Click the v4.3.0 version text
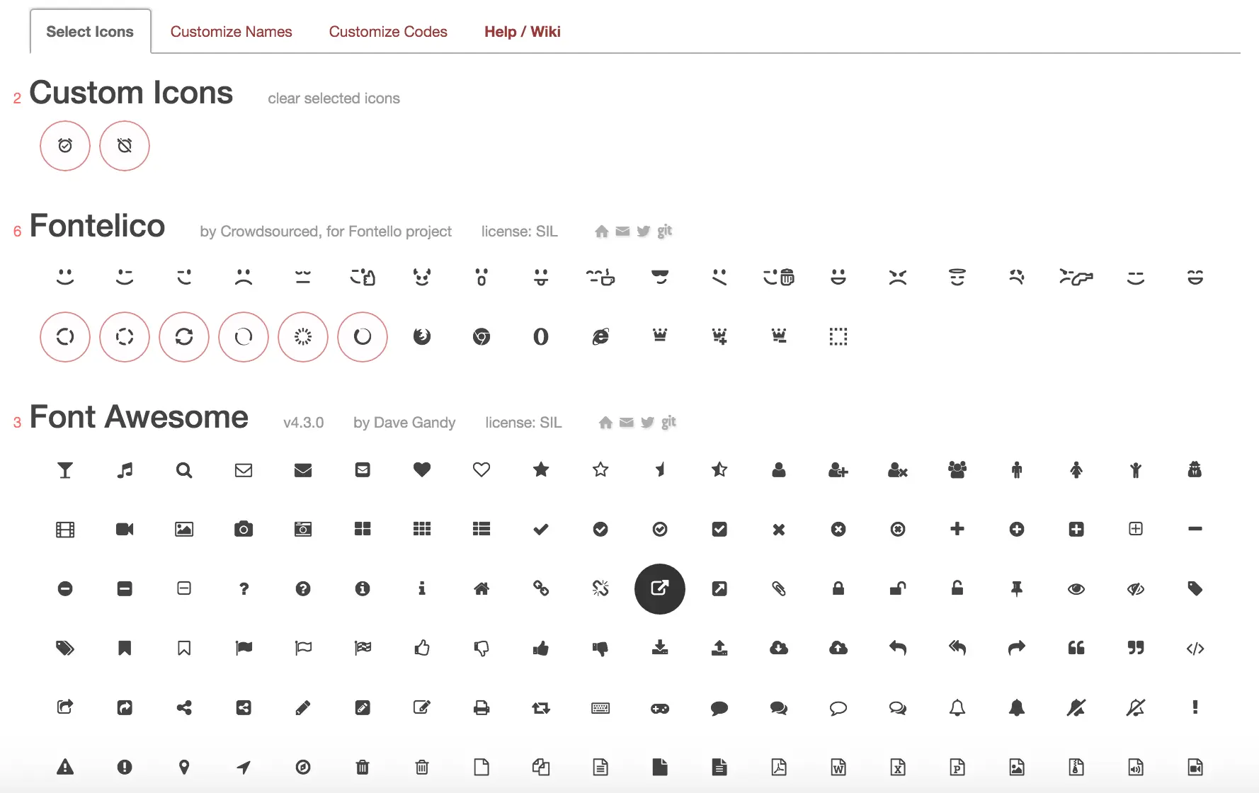 [303, 423]
